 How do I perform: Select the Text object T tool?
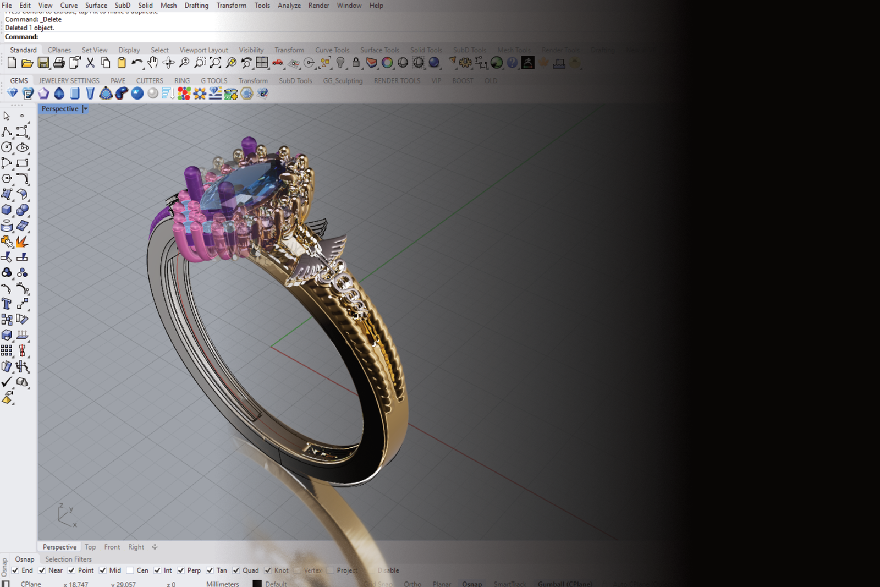pos(7,304)
